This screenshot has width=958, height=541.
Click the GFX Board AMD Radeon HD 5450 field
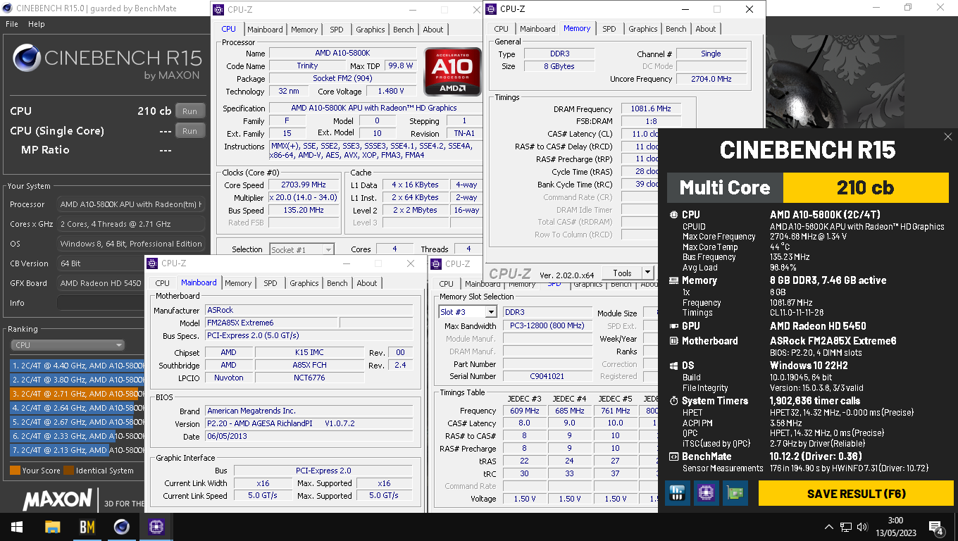[131, 283]
